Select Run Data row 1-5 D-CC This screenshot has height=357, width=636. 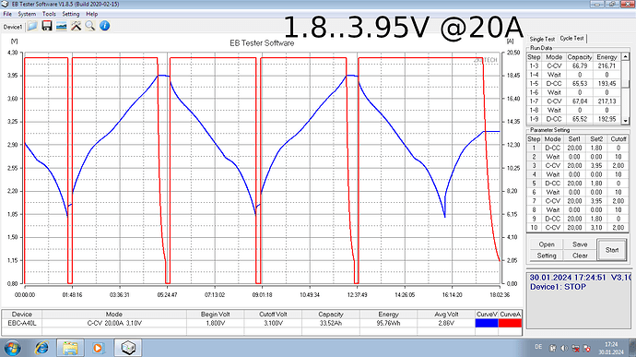coord(573,84)
